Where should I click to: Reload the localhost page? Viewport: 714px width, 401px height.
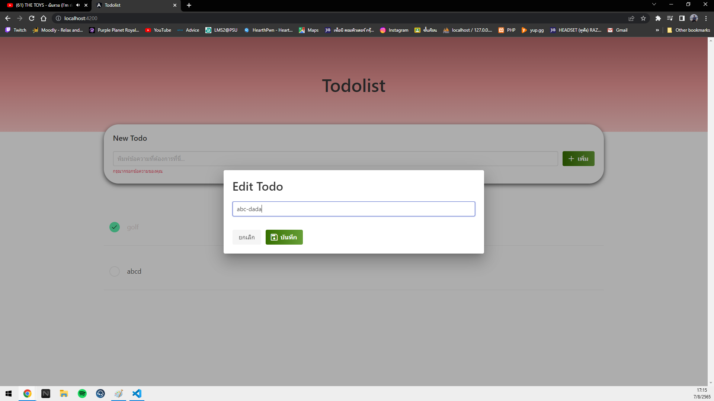coord(32,18)
